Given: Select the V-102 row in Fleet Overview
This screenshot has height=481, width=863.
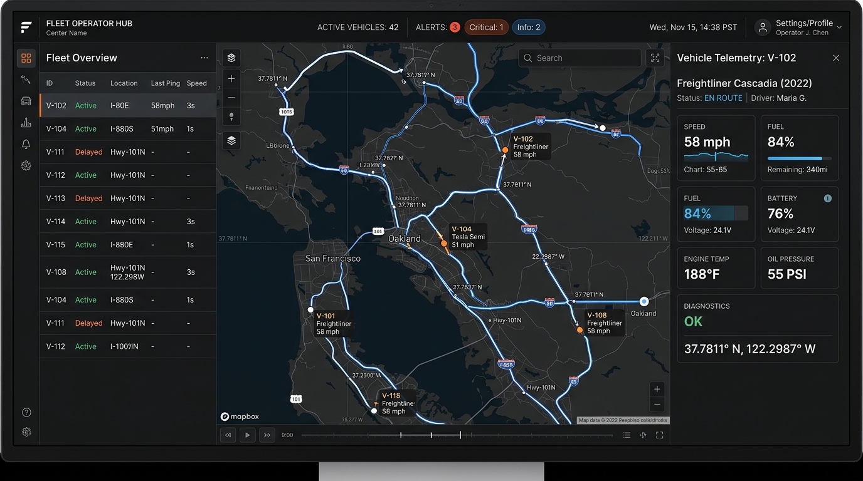Looking at the screenshot, I should [128, 106].
